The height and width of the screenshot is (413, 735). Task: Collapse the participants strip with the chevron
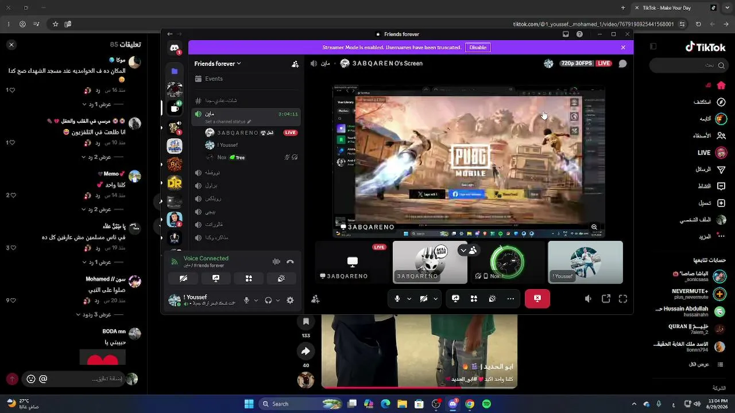pyautogui.click(x=463, y=250)
